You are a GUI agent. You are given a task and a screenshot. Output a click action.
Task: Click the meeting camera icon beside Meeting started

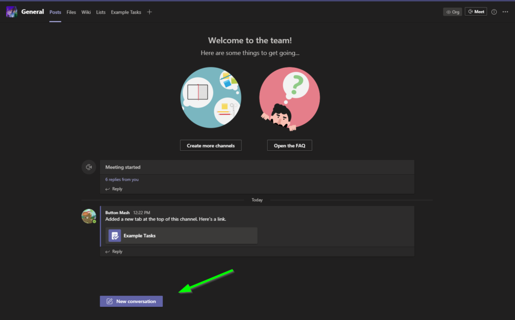[x=89, y=167]
